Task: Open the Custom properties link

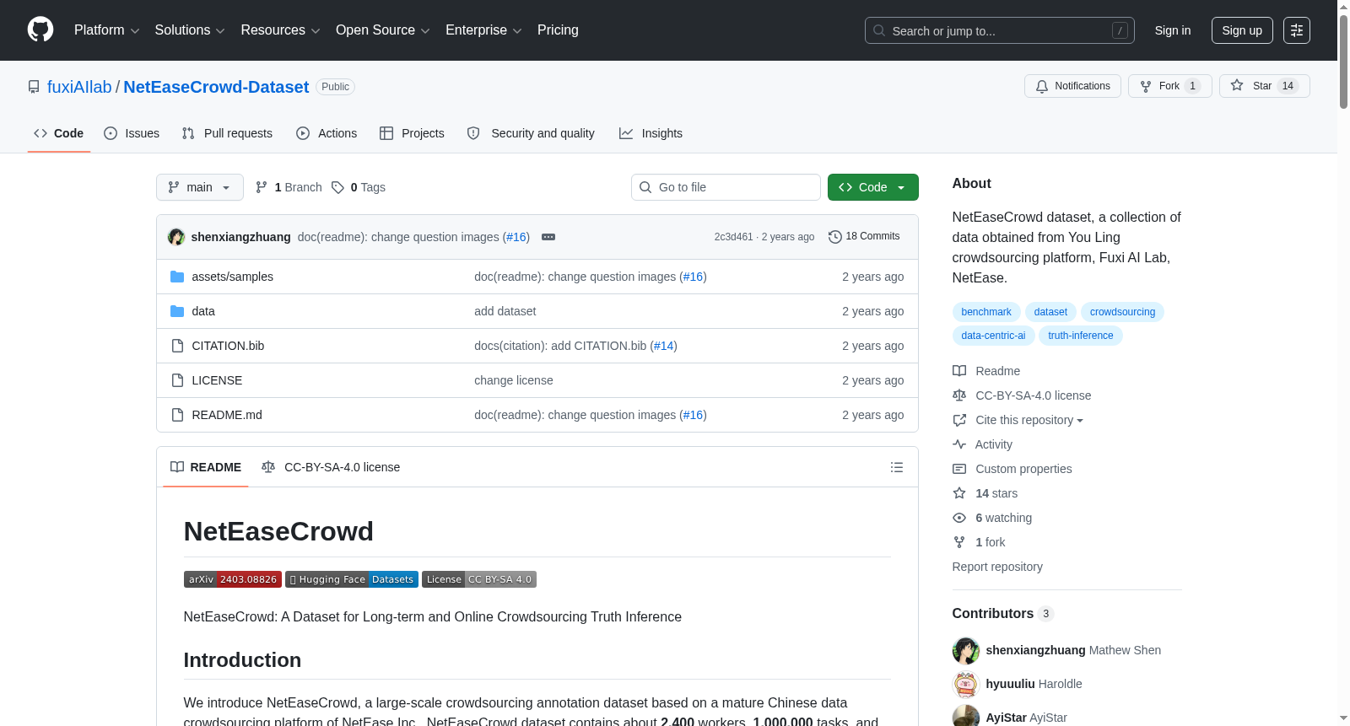Action: tap(1012, 469)
